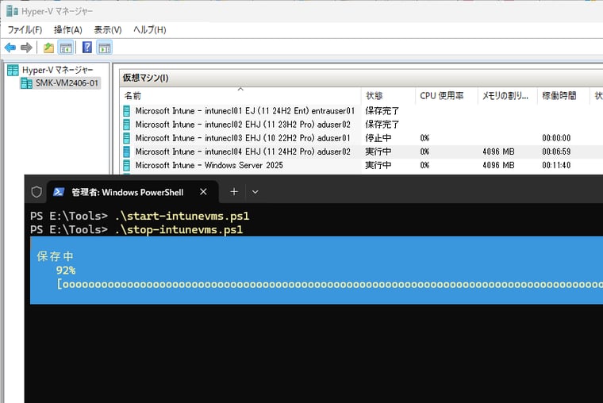
Task: Click the Hyper-V Manager title bar icon
Action: (x=12, y=11)
